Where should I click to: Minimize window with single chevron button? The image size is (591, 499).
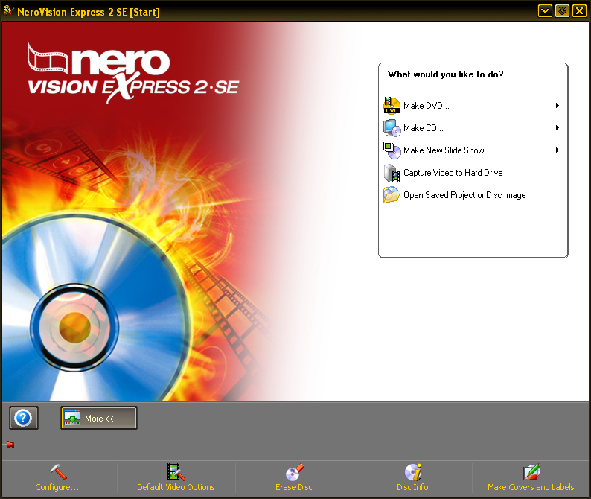(545, 11)
